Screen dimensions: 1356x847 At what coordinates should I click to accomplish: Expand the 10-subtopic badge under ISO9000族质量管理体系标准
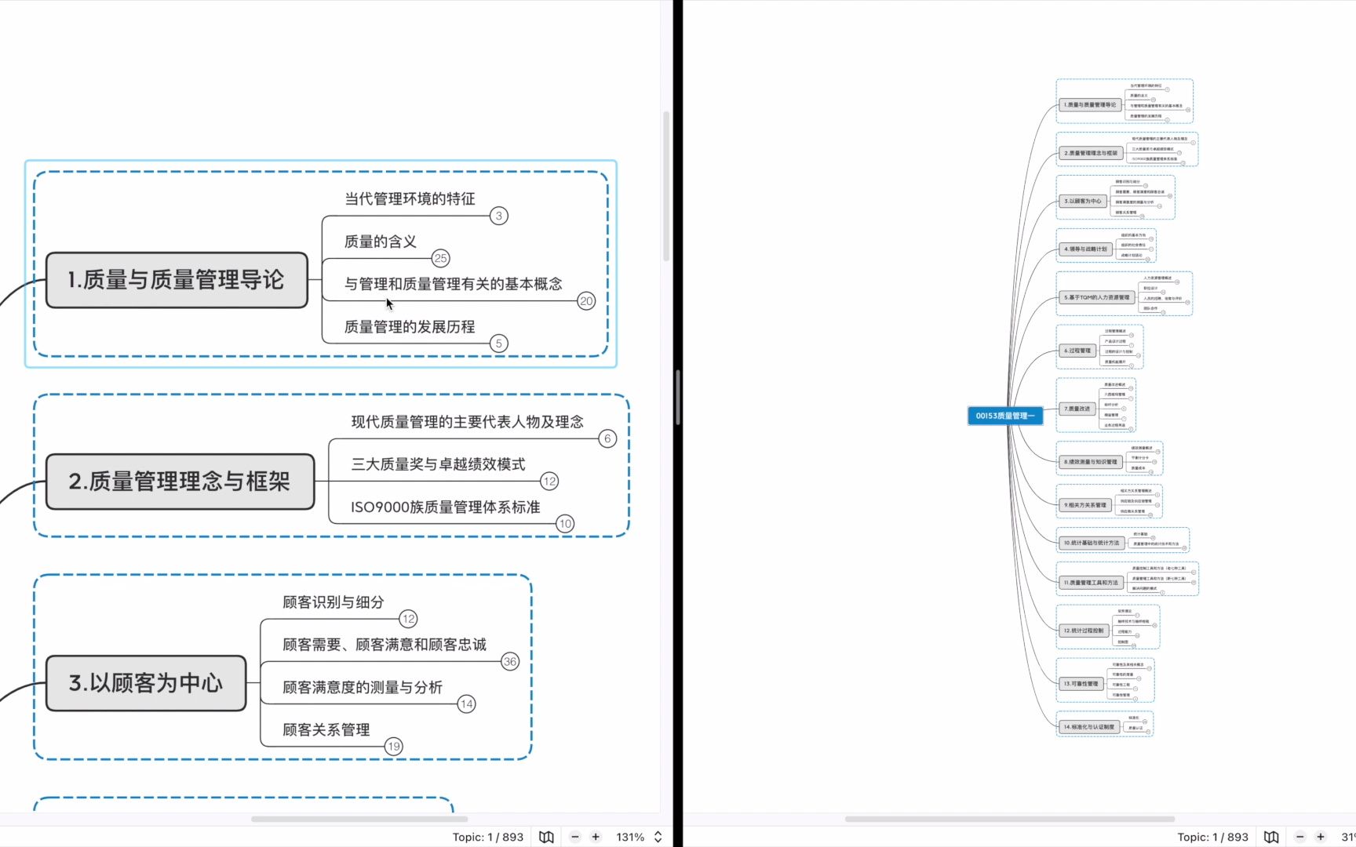[565, 524]
